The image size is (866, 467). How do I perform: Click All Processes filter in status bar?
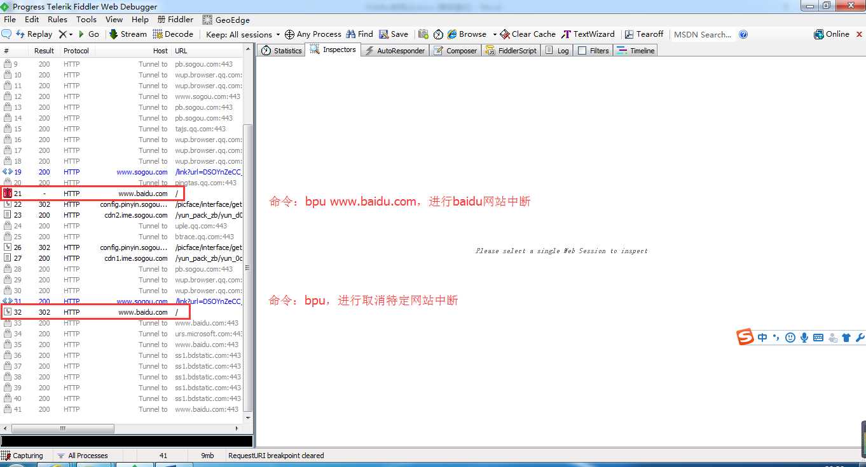(83, 456)
